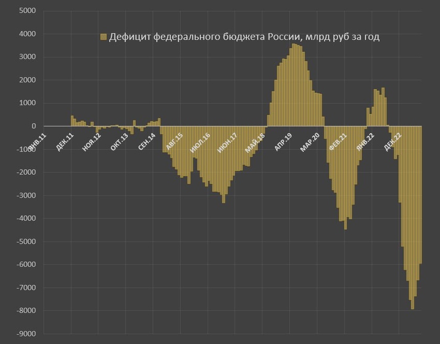Image resolution: width=440 pixels, height=344 pixels.
Task: Click the ФЕВ.21 x-axis date label
Action: (338, 142)
